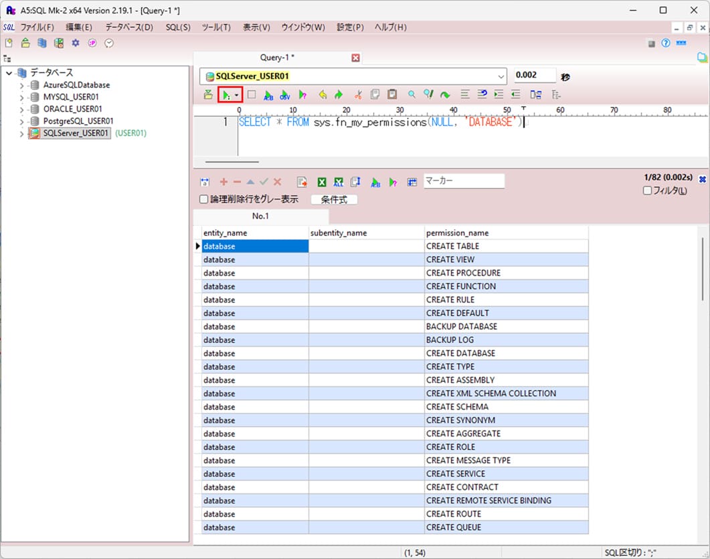Click into the マーカー input field
Image resolution: width=710 pixels, height=559 pixels.
(464, 181)
